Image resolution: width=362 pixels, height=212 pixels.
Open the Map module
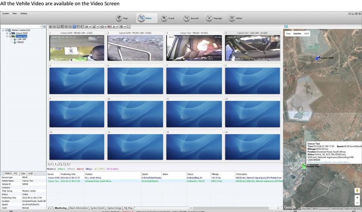tap(122, 18)
